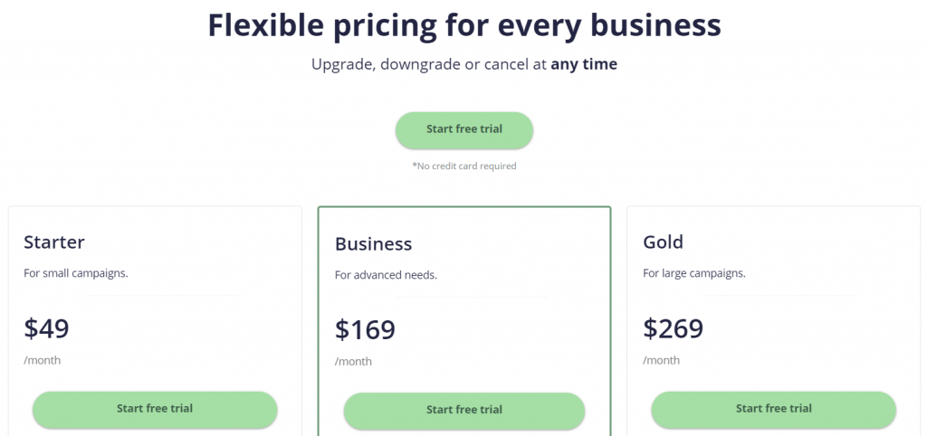The width and height of the screenshot is (927, 436).
Task: Click the Flexible pricing for every business heading
Action: pos(463,25)
